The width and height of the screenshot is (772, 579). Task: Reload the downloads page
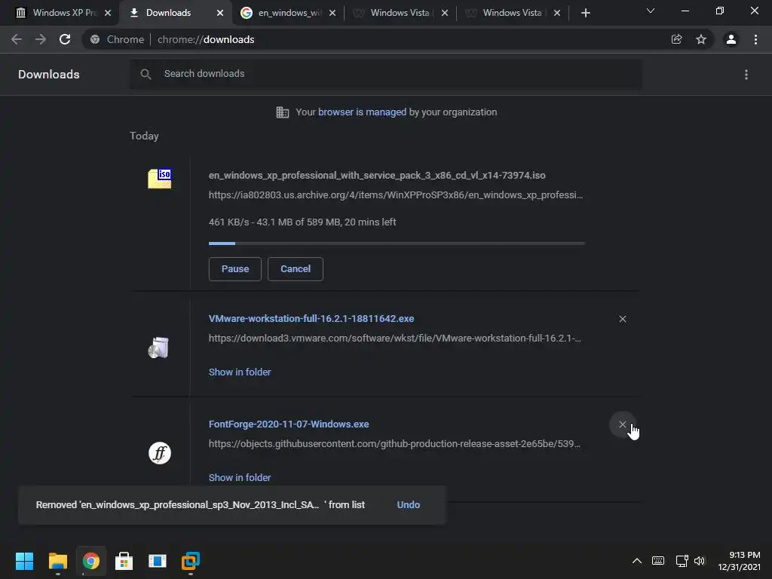pyautogui.click(x=65, y=39)
